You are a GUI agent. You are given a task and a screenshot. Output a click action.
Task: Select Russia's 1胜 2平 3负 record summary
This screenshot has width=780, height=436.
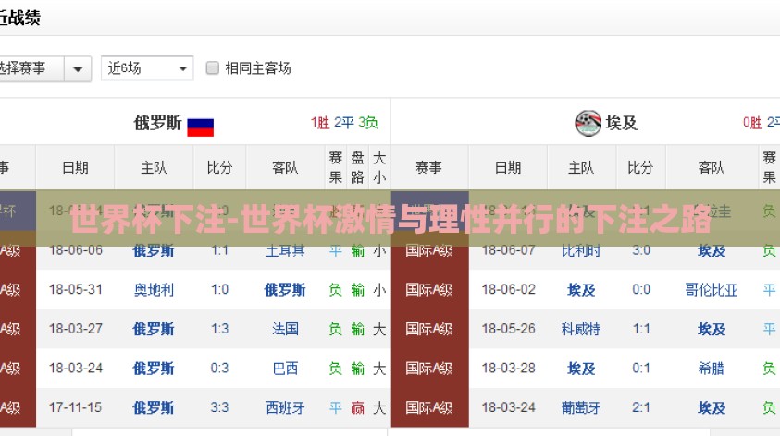(x=344, y=123)
